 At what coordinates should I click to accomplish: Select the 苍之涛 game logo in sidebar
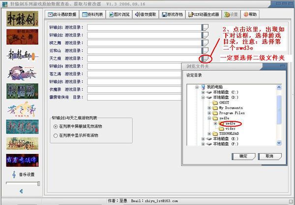pos(22,109)
